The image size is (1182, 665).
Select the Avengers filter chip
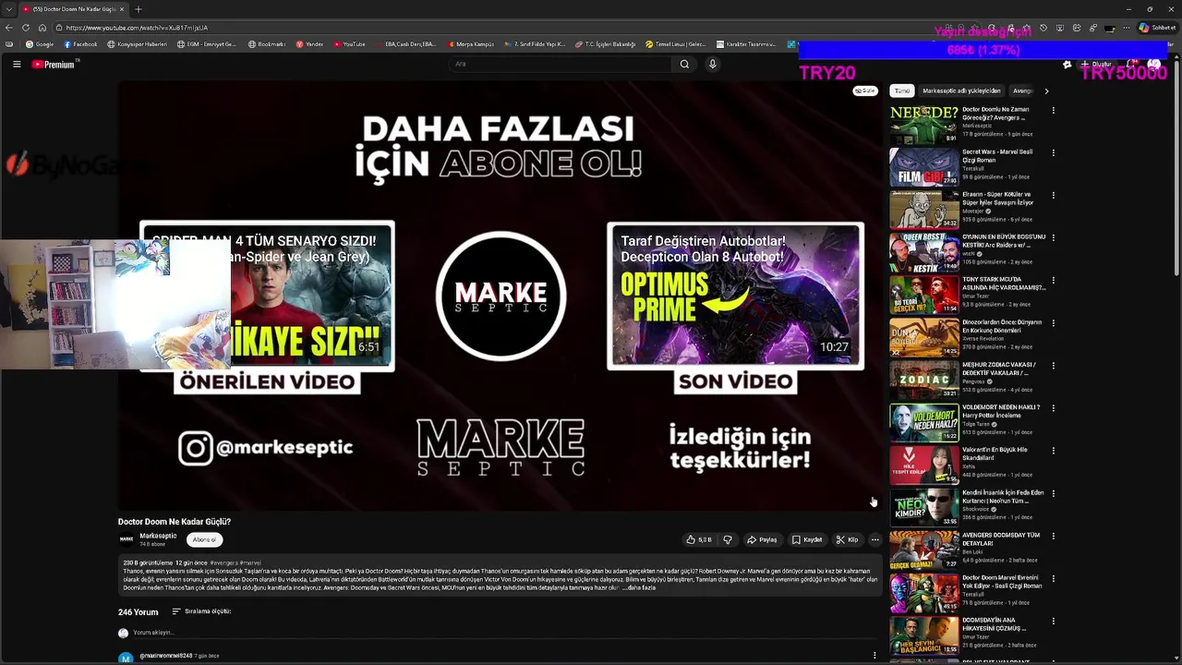tap(1022, 91)
